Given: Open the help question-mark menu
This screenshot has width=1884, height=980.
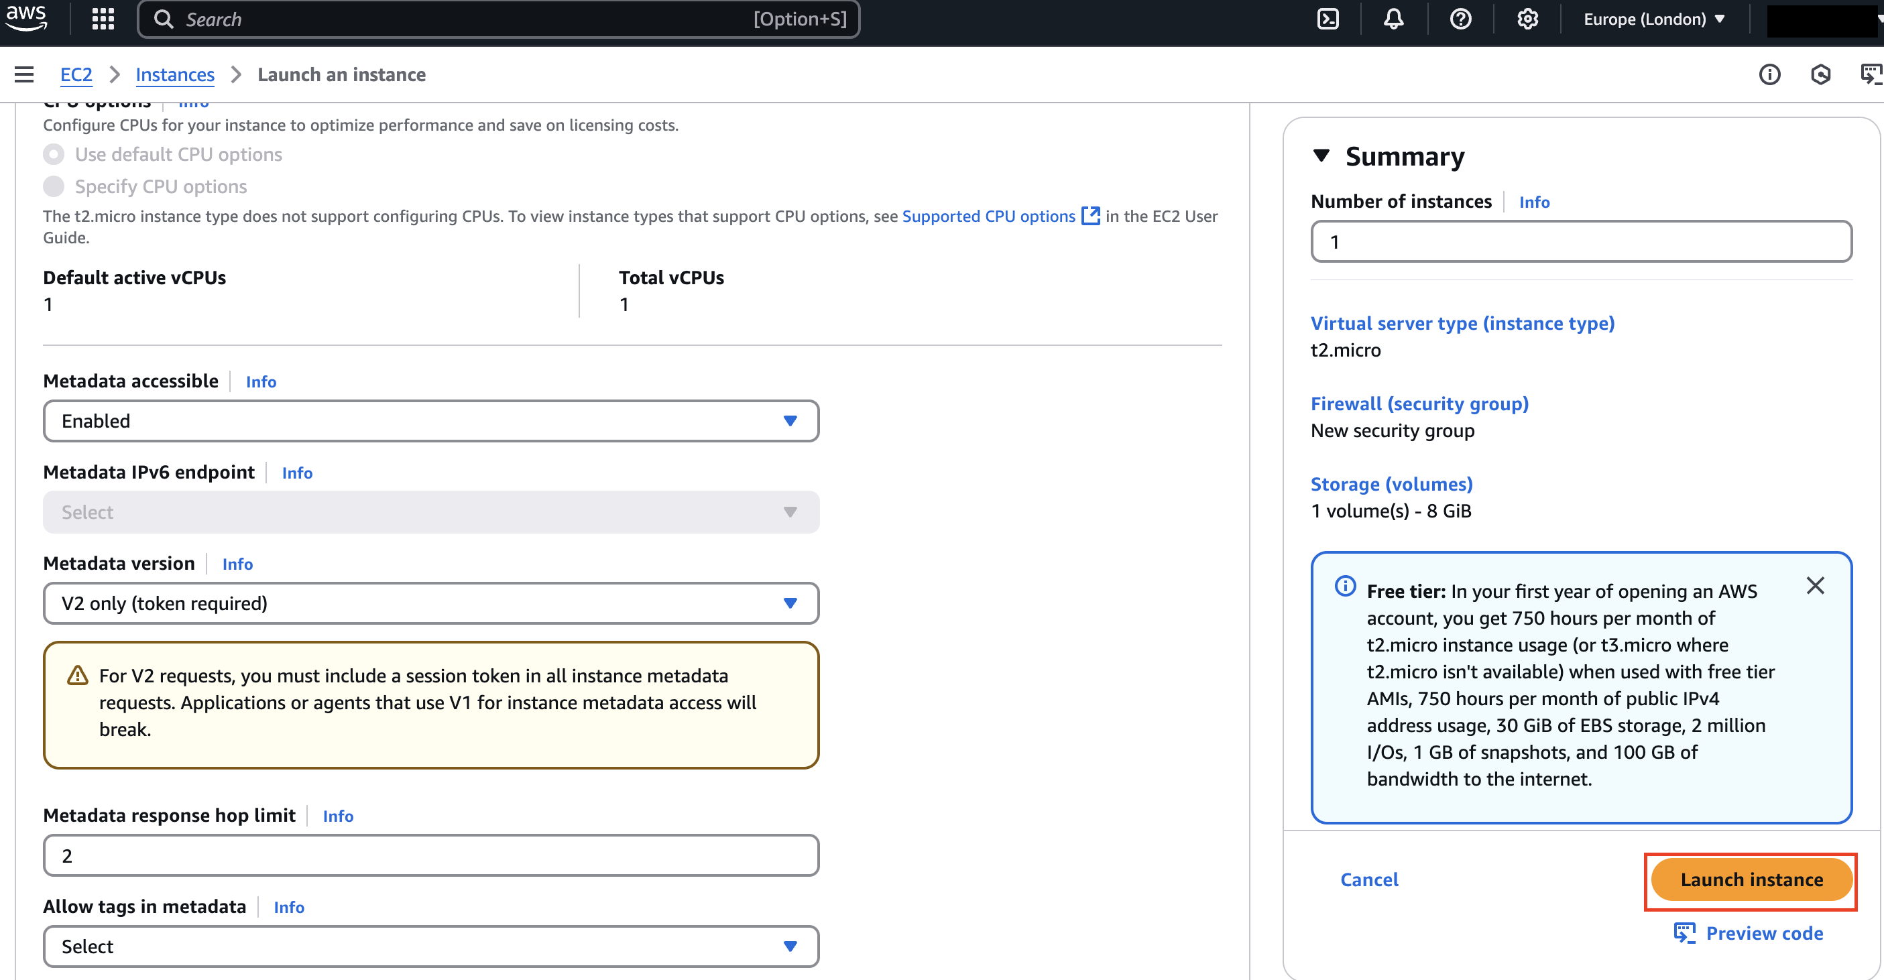Looking at the screenshot, I should click(1460, 19).
